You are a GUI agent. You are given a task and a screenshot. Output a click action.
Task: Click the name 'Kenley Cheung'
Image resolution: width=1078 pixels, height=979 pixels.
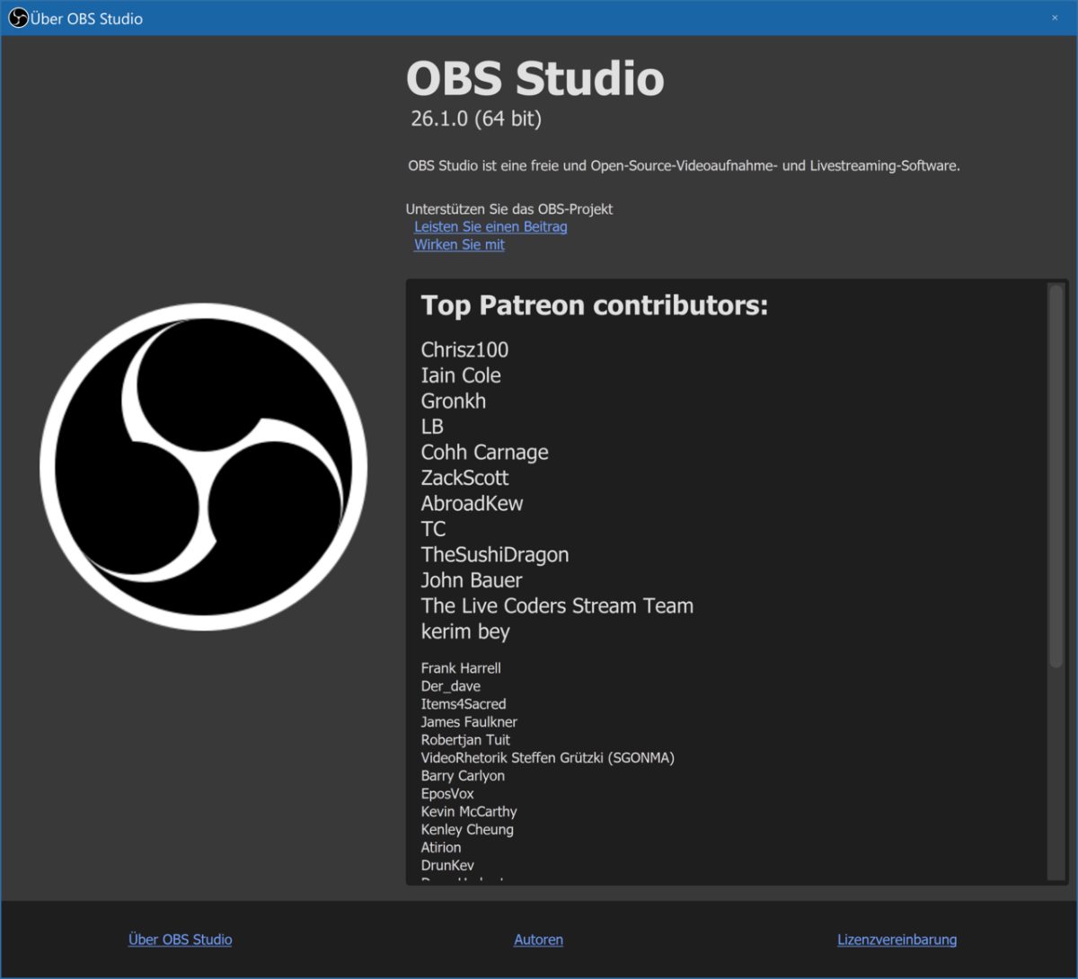pos(467,830)
